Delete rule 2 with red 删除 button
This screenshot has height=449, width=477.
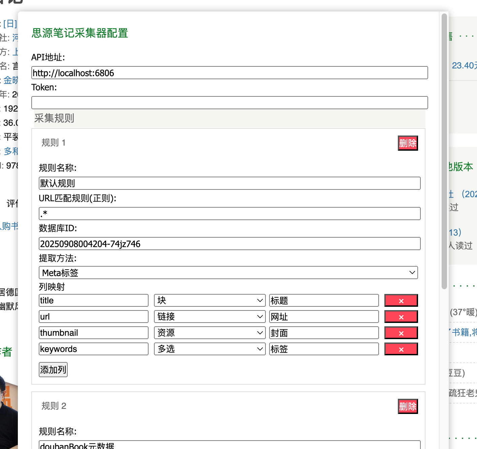408,407
